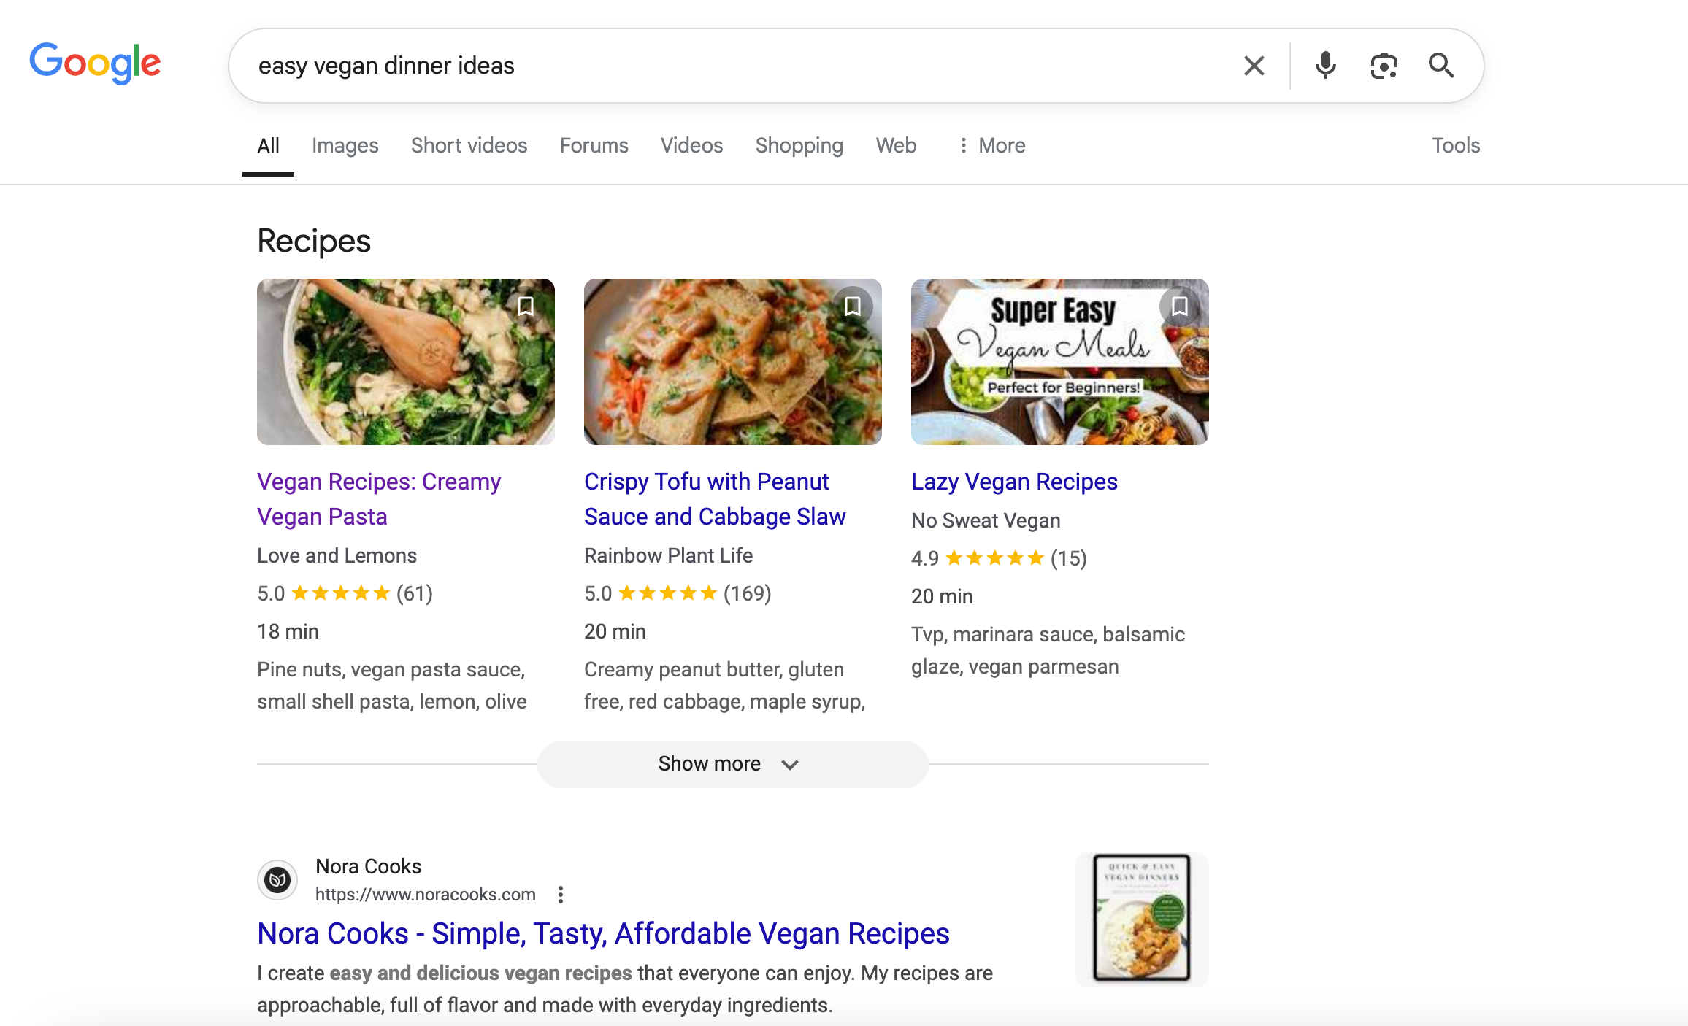
Task: Open the Tools options
Action: point(1456,145)
